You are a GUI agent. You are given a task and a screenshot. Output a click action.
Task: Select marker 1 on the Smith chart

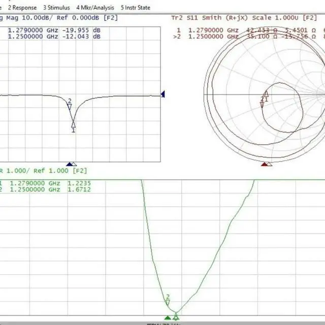[x=266, y=94]
